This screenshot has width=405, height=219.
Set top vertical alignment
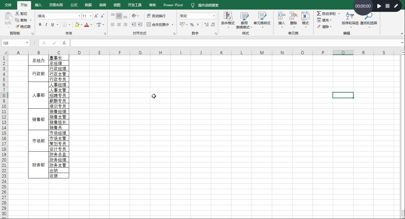tap(113, 16)
